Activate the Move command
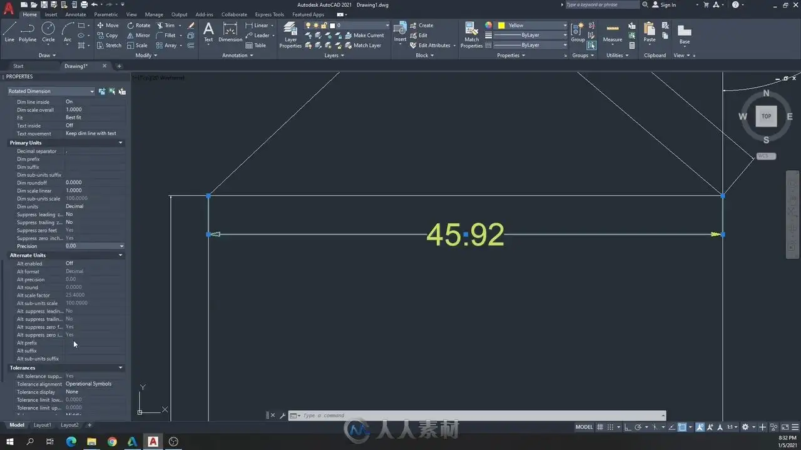This screenshot has height=450, width=801. 108,26
